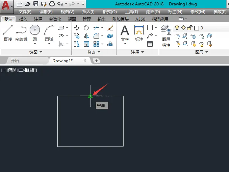
Task: Select the Circle (圆) tool
Action: (x=35, y=33)
